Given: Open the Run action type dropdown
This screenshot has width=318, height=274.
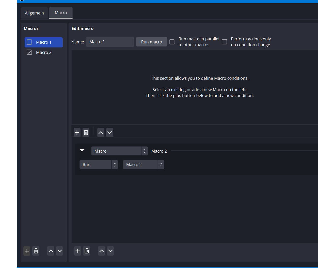Looking at the screenshot, I should [x=99, y=165].
